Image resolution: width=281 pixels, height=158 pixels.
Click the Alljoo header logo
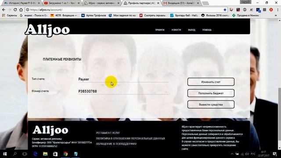pyautogui.click(x=47, y=30)
